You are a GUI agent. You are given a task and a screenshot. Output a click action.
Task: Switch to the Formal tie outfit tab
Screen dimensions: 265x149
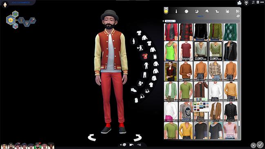(x=176, y=11)
